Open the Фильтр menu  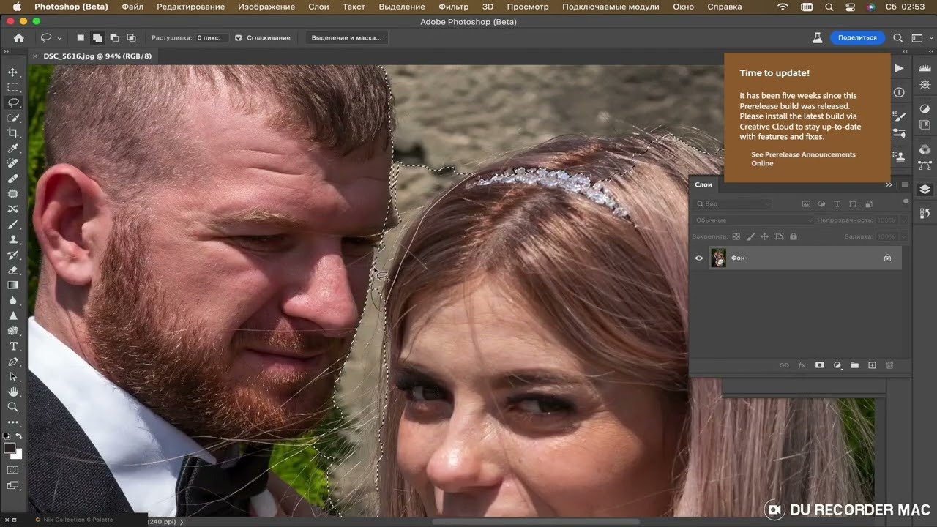[453, 7]
